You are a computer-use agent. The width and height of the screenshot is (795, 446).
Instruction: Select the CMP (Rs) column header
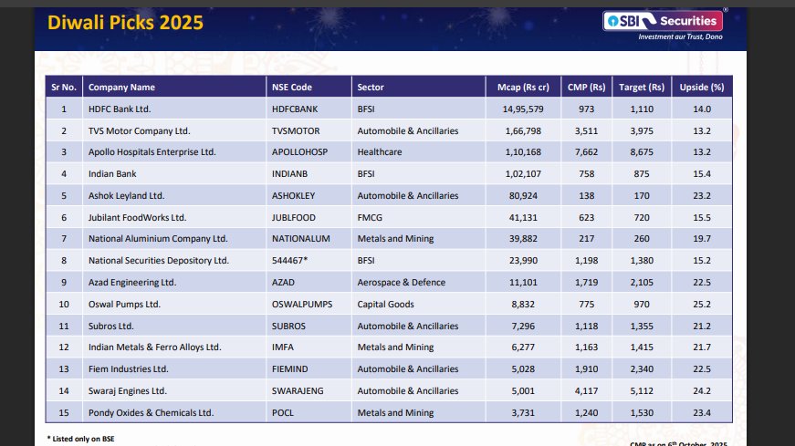(x=586, y=88)
